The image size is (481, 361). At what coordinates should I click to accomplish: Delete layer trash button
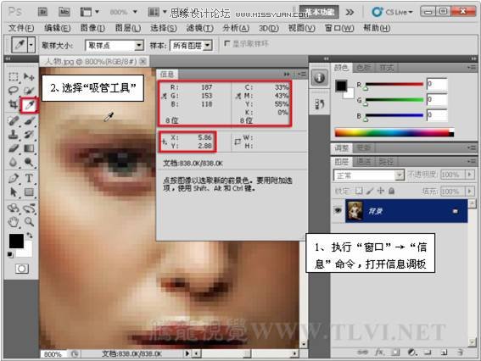(461, 353)
